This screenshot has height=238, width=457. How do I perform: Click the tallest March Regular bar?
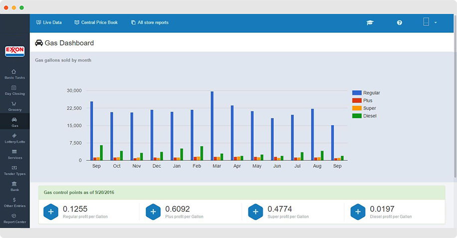(212, 125)
